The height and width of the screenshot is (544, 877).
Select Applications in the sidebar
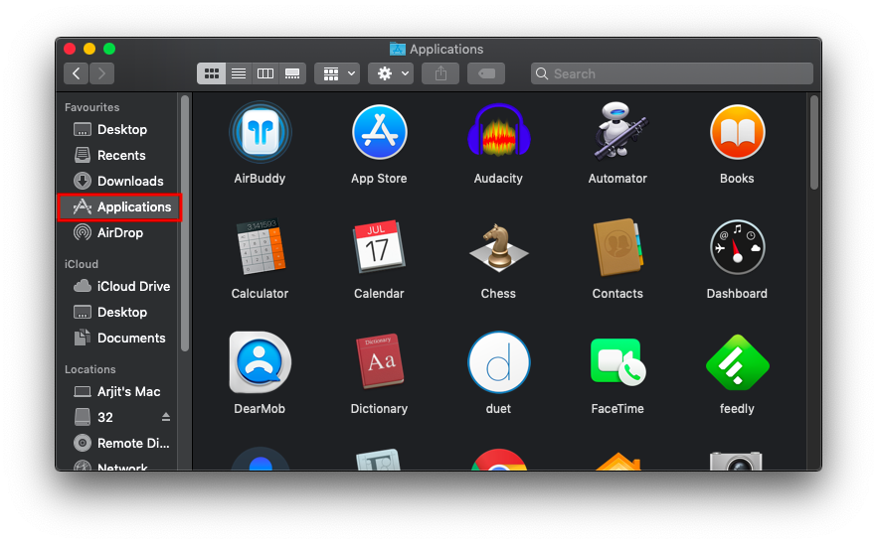point(119,207)
